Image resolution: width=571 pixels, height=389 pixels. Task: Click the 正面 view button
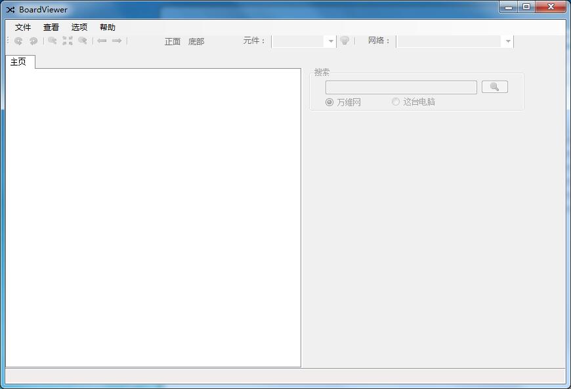[172, 41]
